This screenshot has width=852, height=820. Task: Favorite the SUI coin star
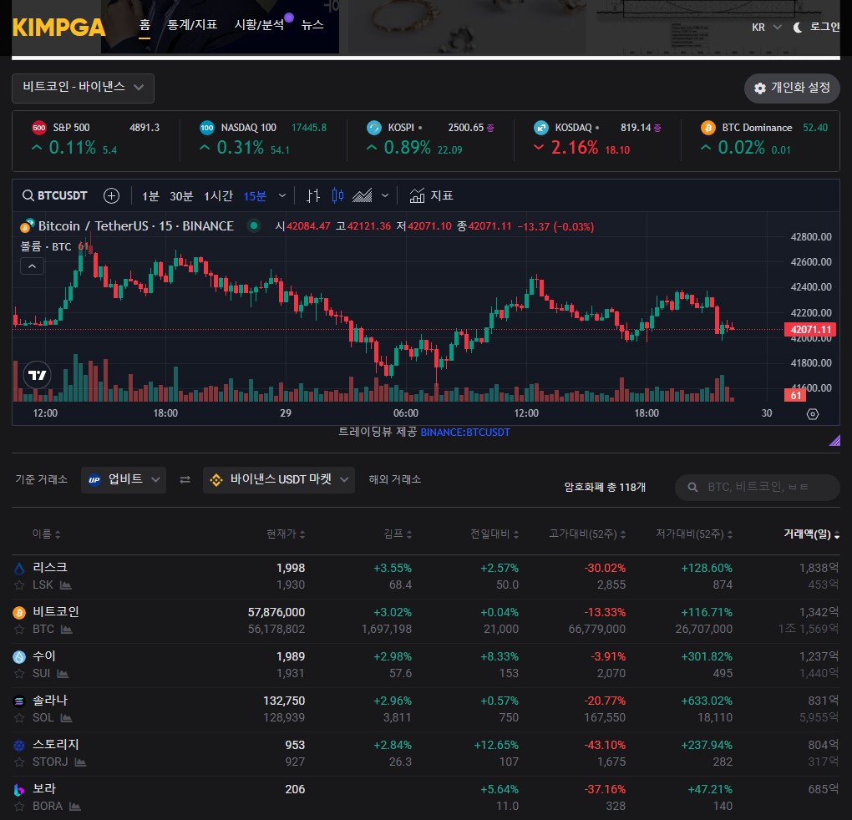[x=19, y=674]
